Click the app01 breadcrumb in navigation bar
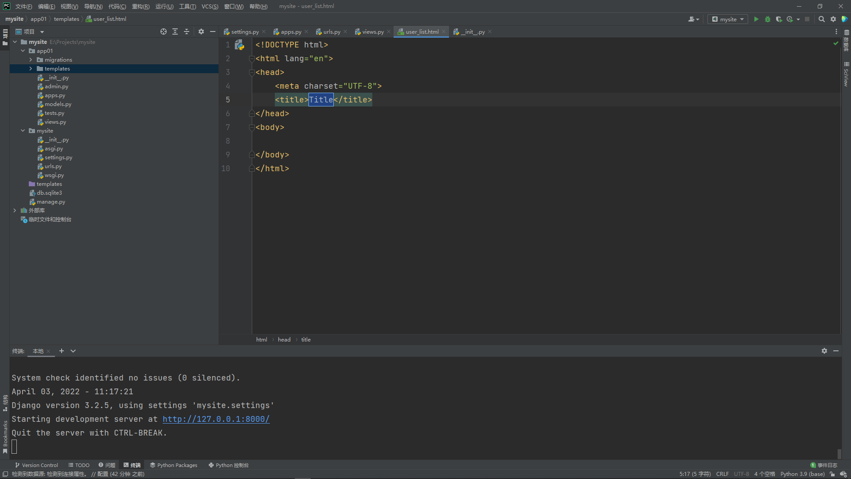 pos(38,19)
